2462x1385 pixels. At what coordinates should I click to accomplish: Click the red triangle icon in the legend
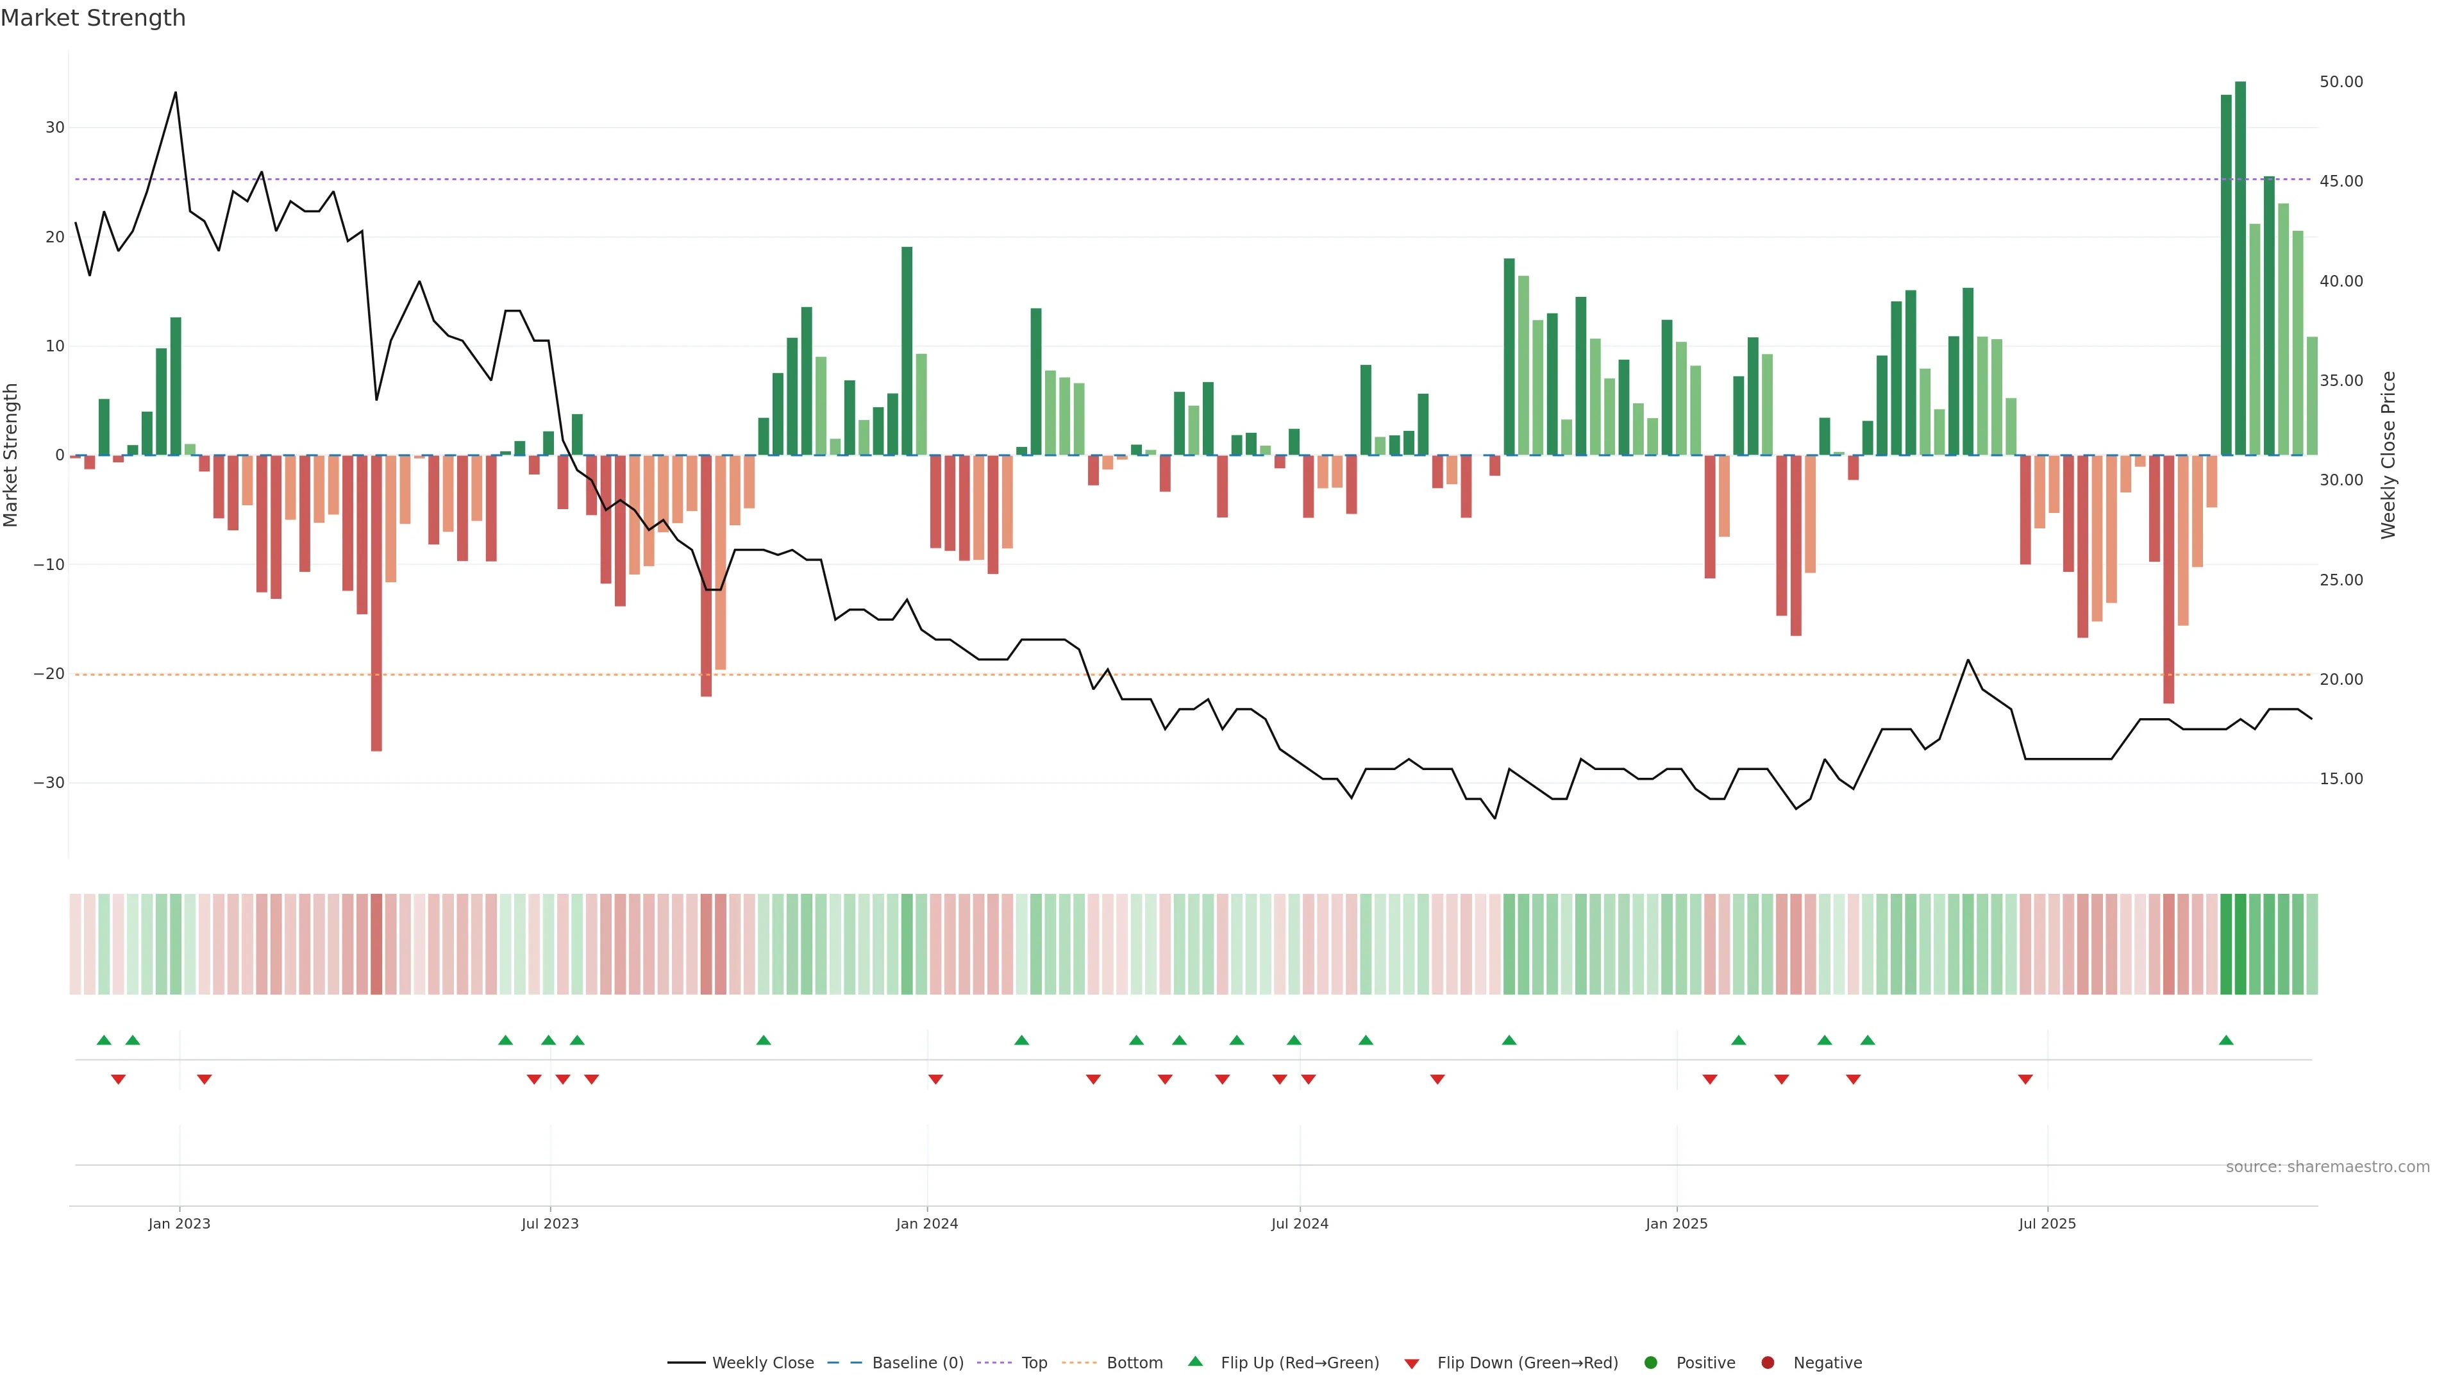[1412, 1364]
